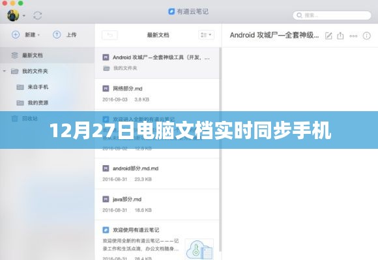Screen dimensions: 378x260
Task: Open the three-dots more options menu
Action: point(353,36)
